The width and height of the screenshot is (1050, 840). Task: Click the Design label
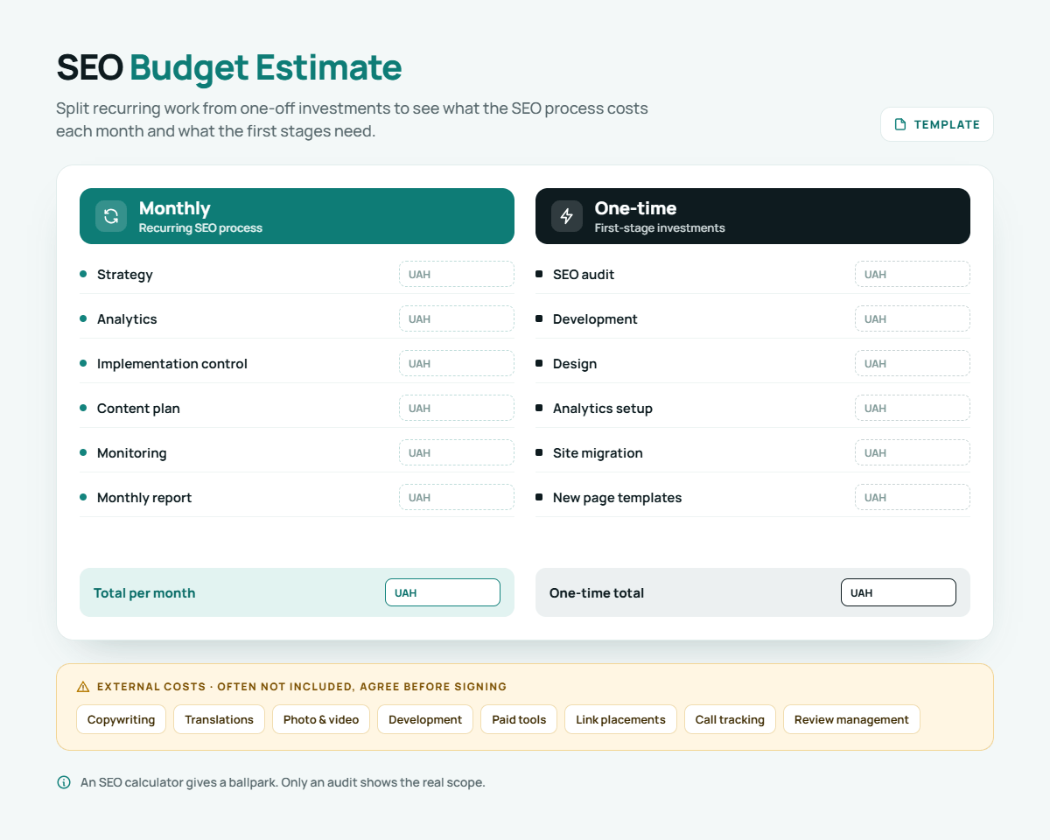[575, 363]
